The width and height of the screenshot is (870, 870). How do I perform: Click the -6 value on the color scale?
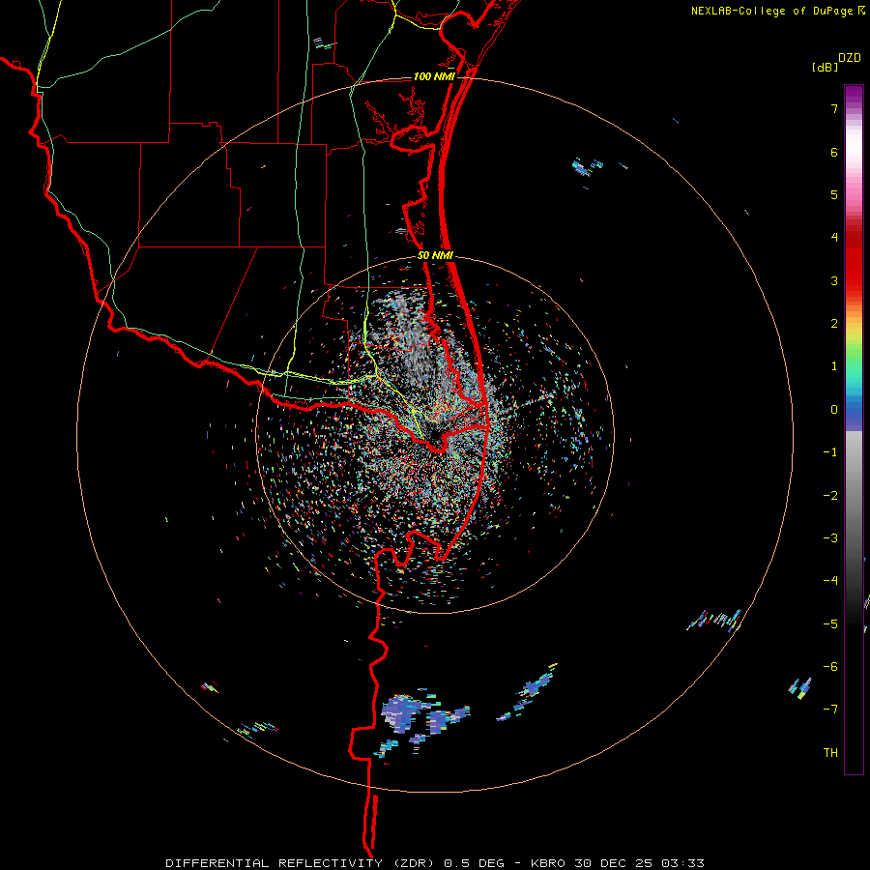tap(830, 667)
